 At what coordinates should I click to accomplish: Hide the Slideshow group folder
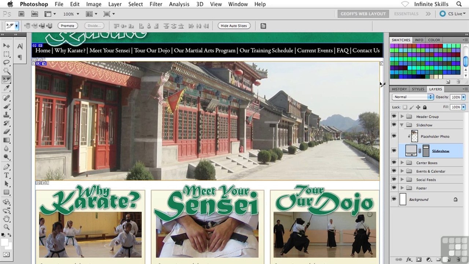[394, 125]
